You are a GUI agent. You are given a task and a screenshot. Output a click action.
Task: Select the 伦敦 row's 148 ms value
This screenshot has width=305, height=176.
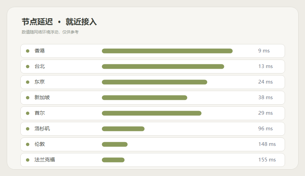coord(267,144)
